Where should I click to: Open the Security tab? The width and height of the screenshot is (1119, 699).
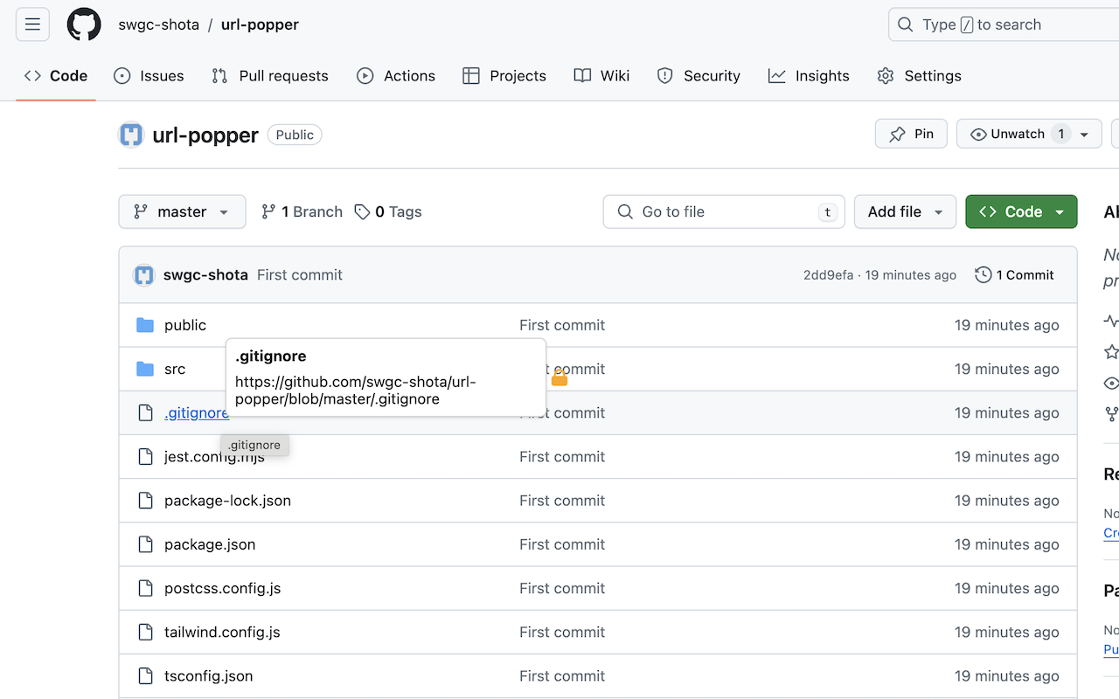[699, 76]
